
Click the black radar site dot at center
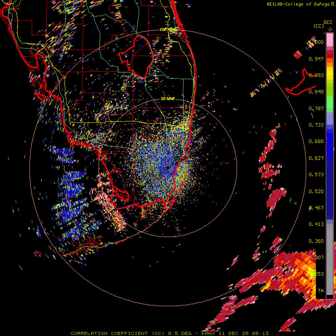tap(168, 168)
